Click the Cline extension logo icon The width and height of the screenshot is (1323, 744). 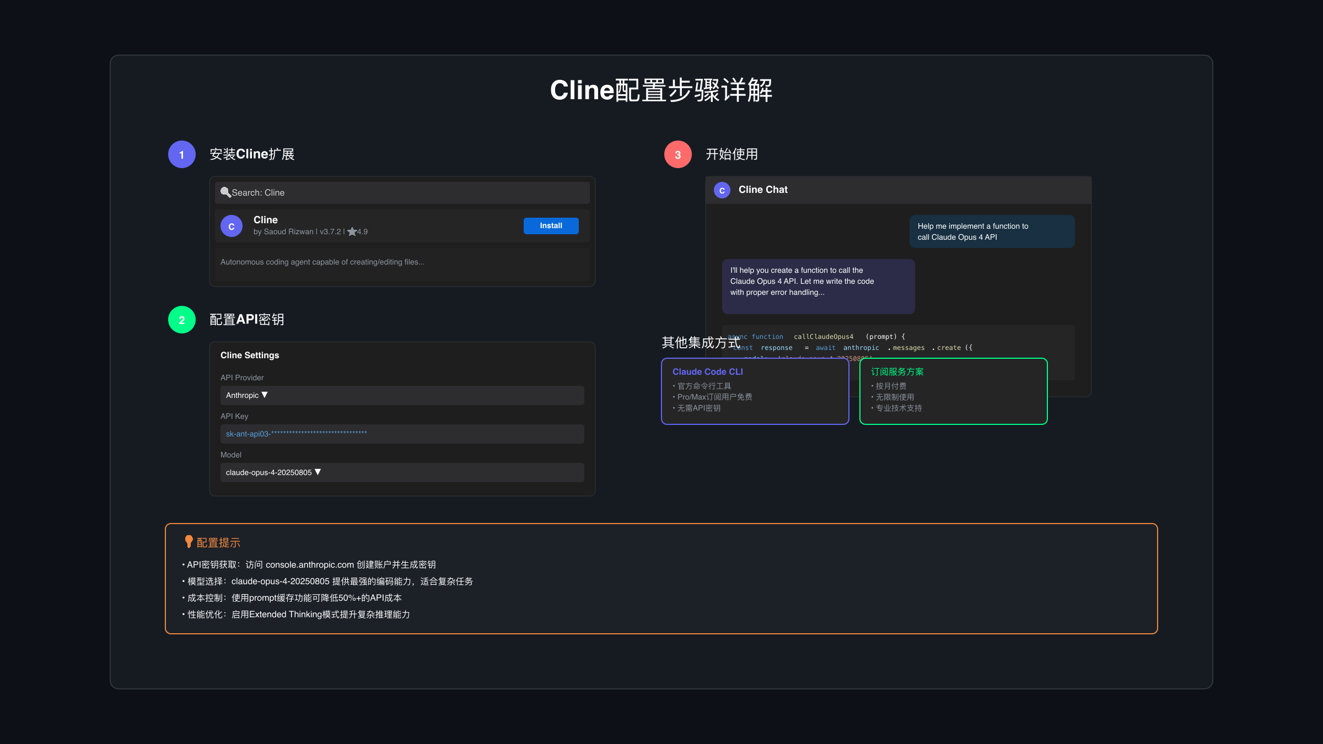pos(232,226)
